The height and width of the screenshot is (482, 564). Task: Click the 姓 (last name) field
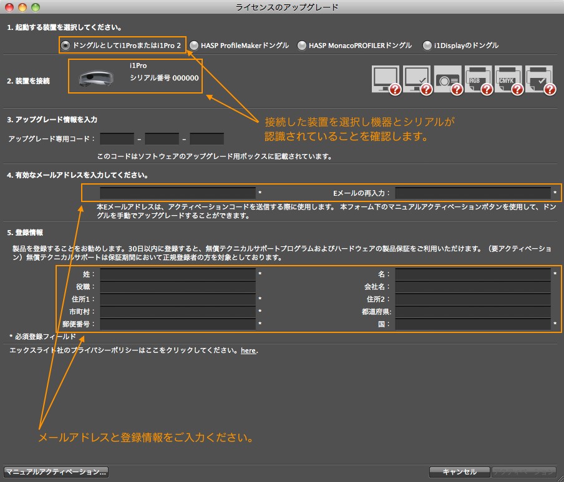[x=178, y=274]
